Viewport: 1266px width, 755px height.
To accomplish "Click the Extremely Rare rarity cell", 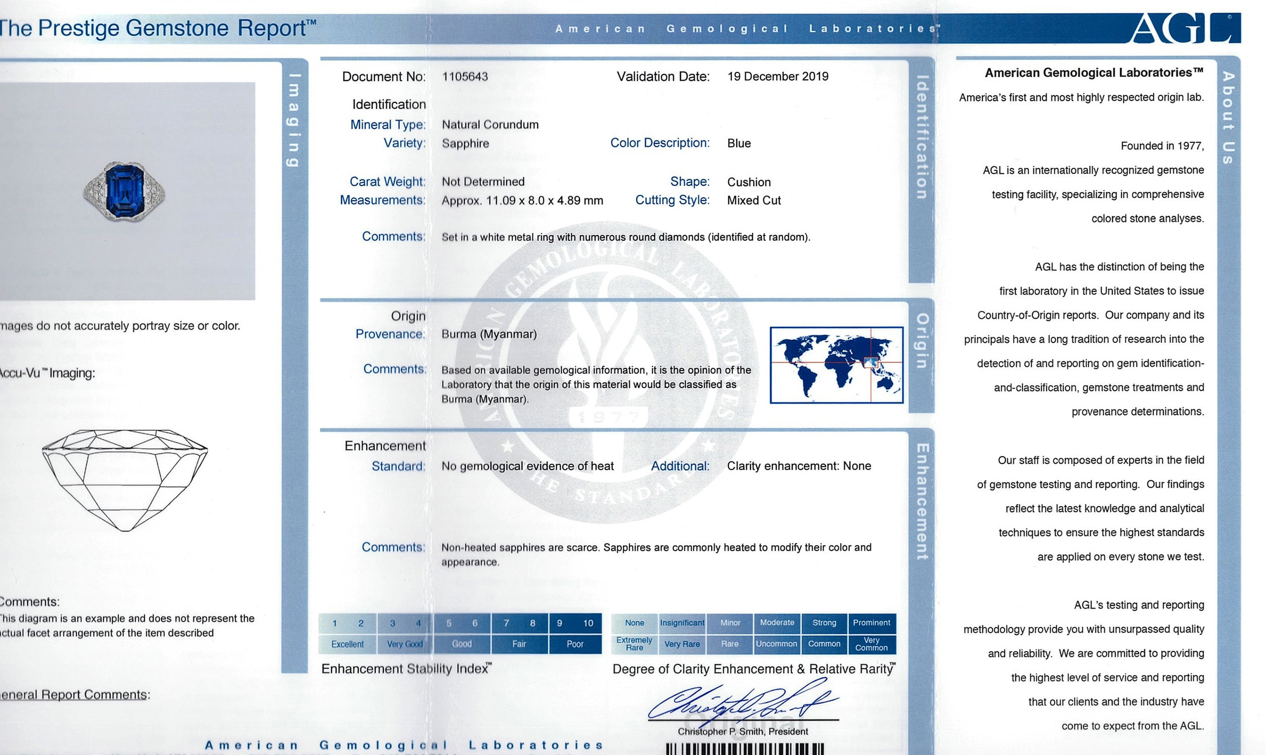I will tap(634, 644).
